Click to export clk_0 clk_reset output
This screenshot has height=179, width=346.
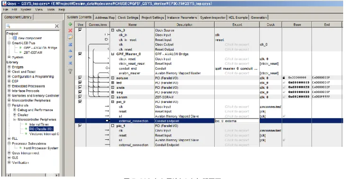[237, 49]
